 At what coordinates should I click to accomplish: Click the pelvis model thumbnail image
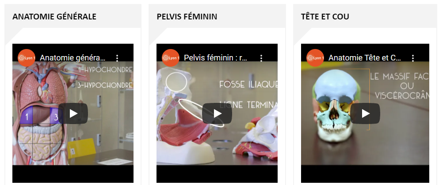tap(217, 113)
